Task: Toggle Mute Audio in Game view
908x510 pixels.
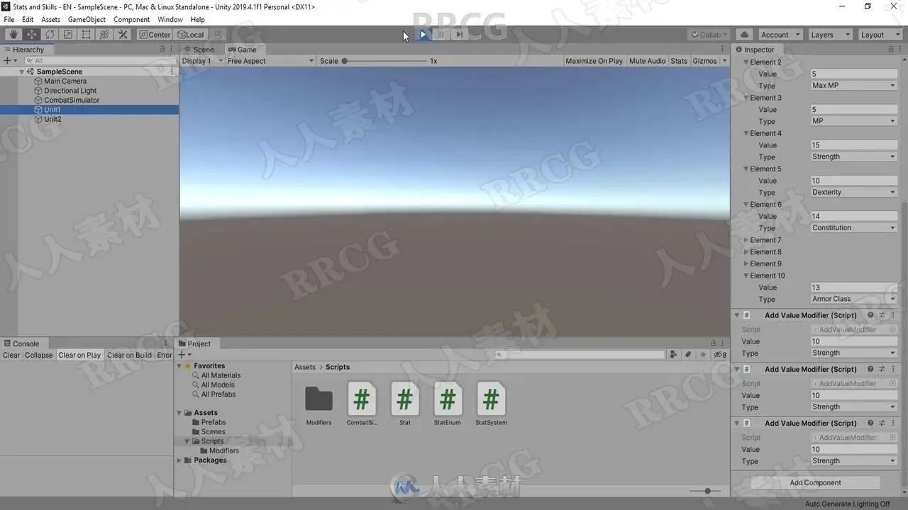Action: pyautogui.click(x=647, y=61)
